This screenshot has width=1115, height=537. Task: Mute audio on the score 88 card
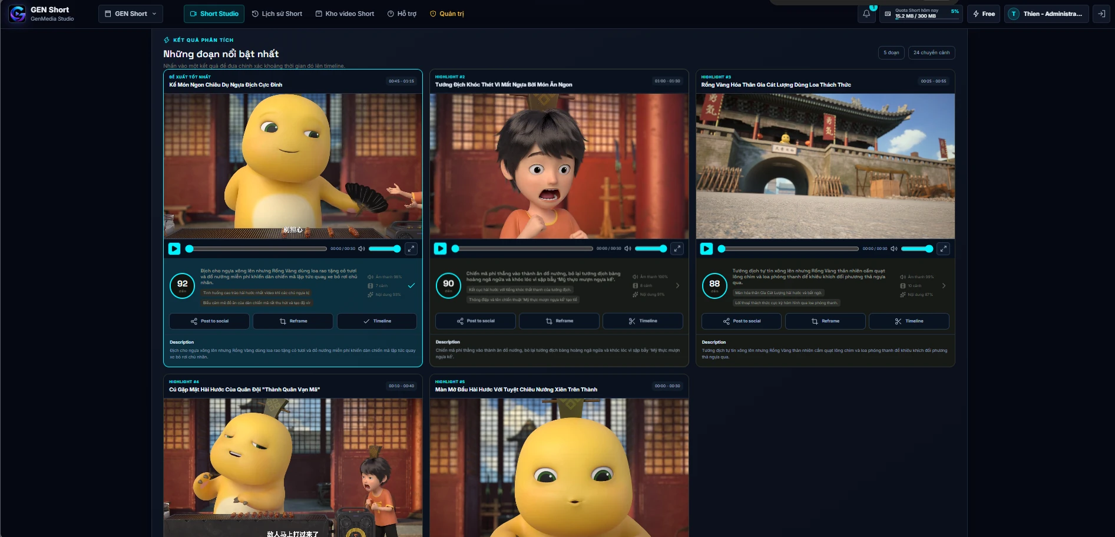(x=894, y=249)
